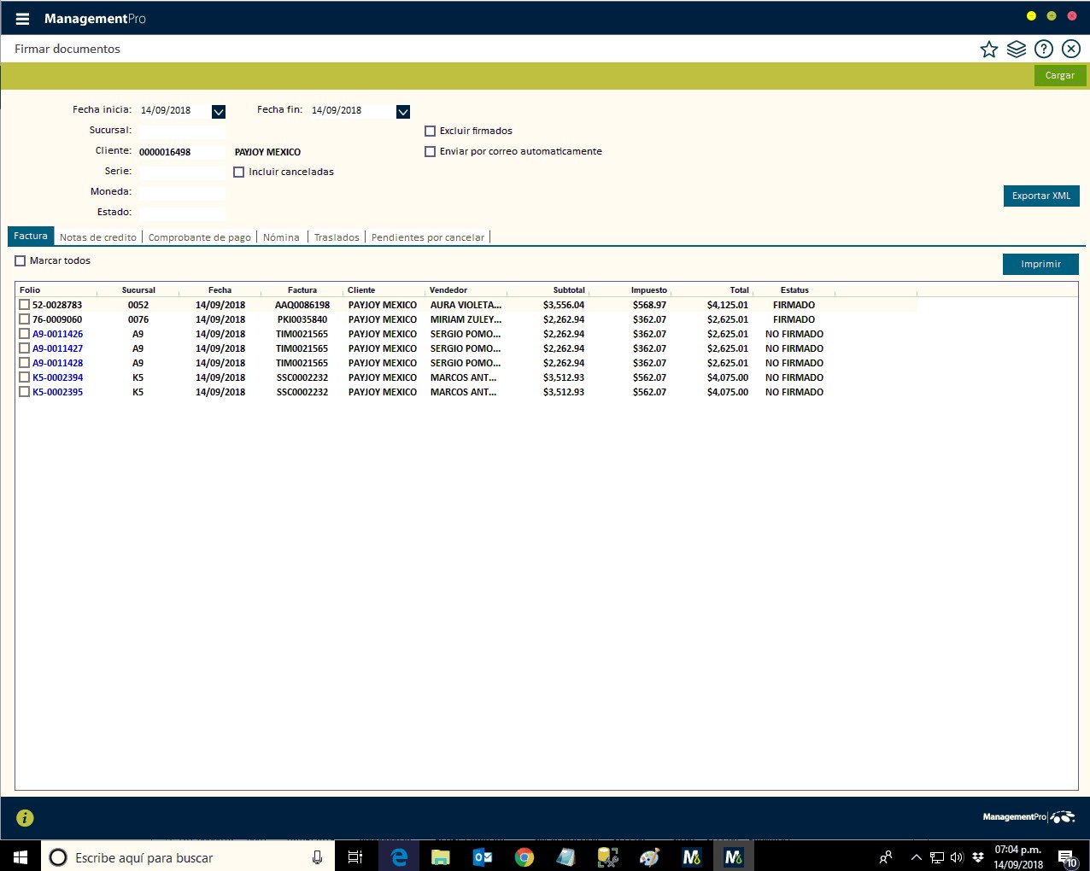Click the Estado input field
Viewport: 1090px width, 871px height.
[182, 213]
